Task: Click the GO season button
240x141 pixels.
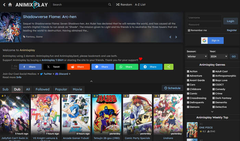Action: point(234,56)
